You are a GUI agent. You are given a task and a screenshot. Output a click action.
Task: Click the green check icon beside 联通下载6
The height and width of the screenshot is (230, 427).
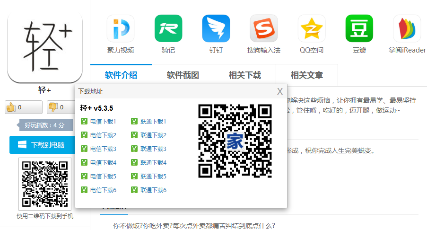(134, 190)
